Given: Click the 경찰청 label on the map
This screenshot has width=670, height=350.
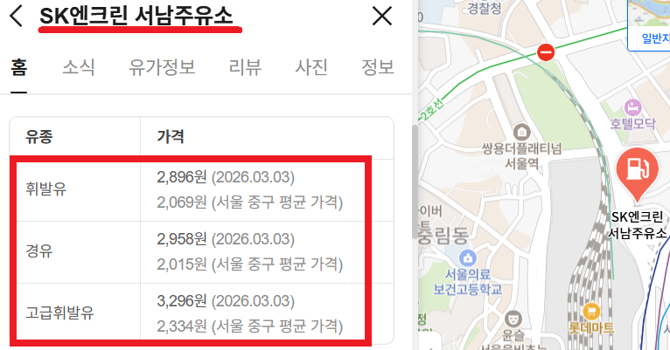Looking at the screenshot, I should [484, 7].
